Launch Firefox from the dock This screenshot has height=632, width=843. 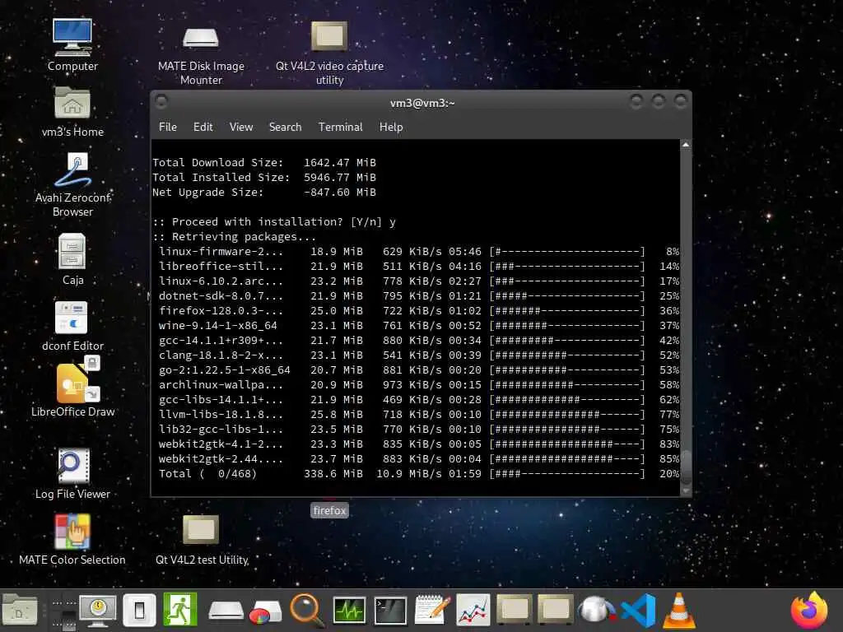(809, 610)
